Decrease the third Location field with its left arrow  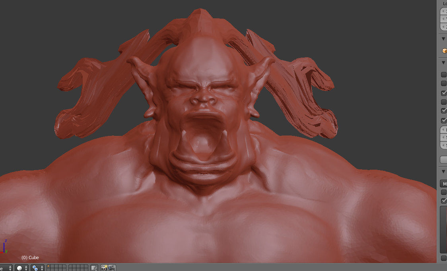[443, 27]
